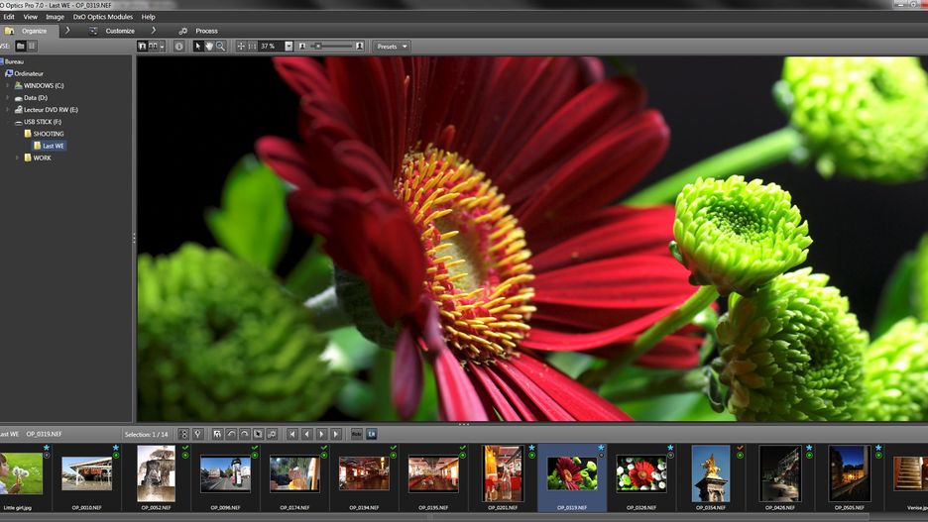Click the image info icon
Screen dimensions: 928x522
pyautogui.click(x=178, y=47)
